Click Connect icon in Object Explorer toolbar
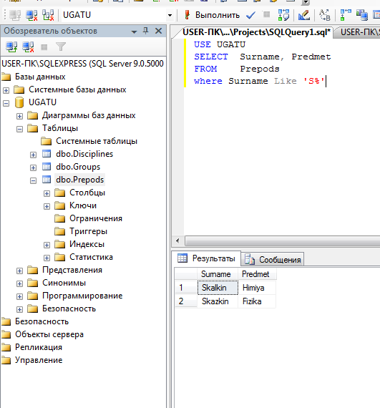 (x=11, y=47)
